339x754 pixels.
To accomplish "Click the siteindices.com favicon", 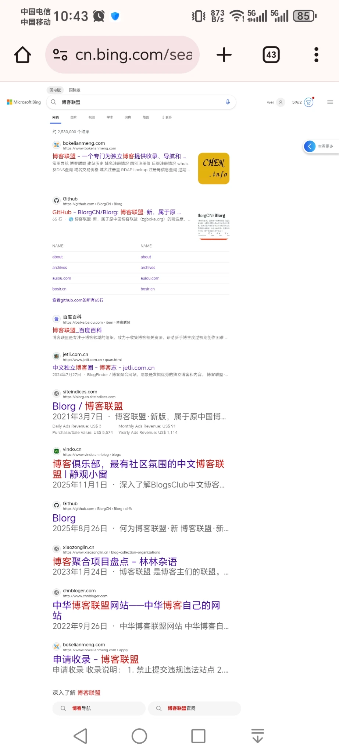I will tap(56, 394).
